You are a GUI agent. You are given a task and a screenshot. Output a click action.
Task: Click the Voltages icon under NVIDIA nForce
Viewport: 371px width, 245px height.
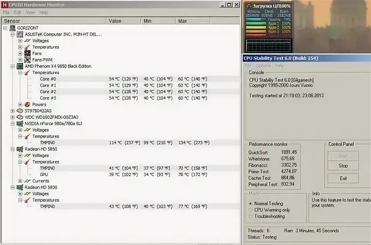tap(27, 130)
